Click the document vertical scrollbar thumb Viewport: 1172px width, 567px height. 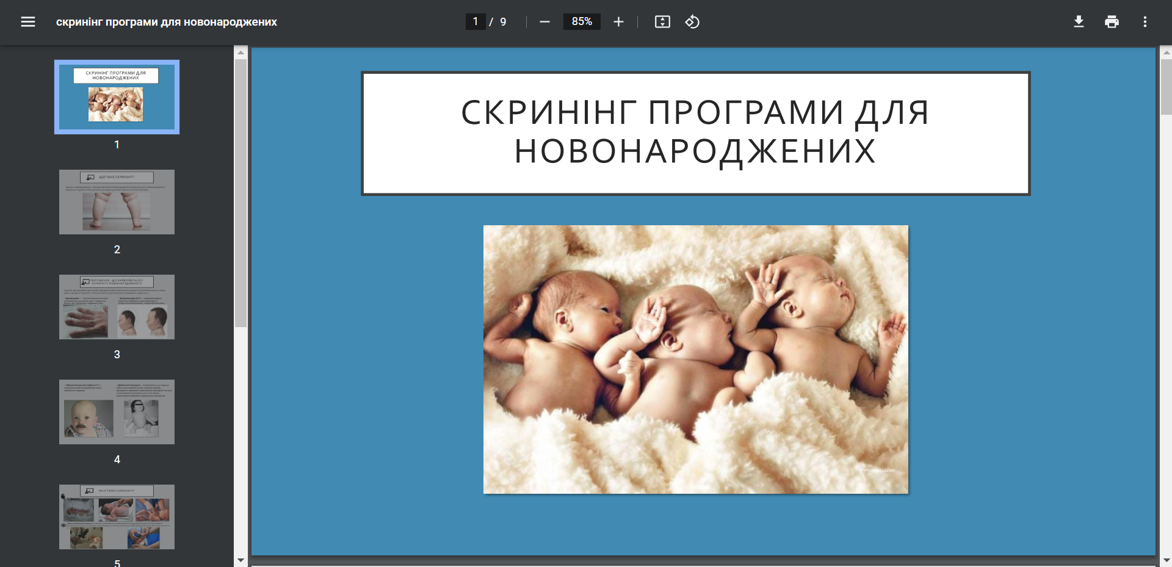click(1166, 87)
